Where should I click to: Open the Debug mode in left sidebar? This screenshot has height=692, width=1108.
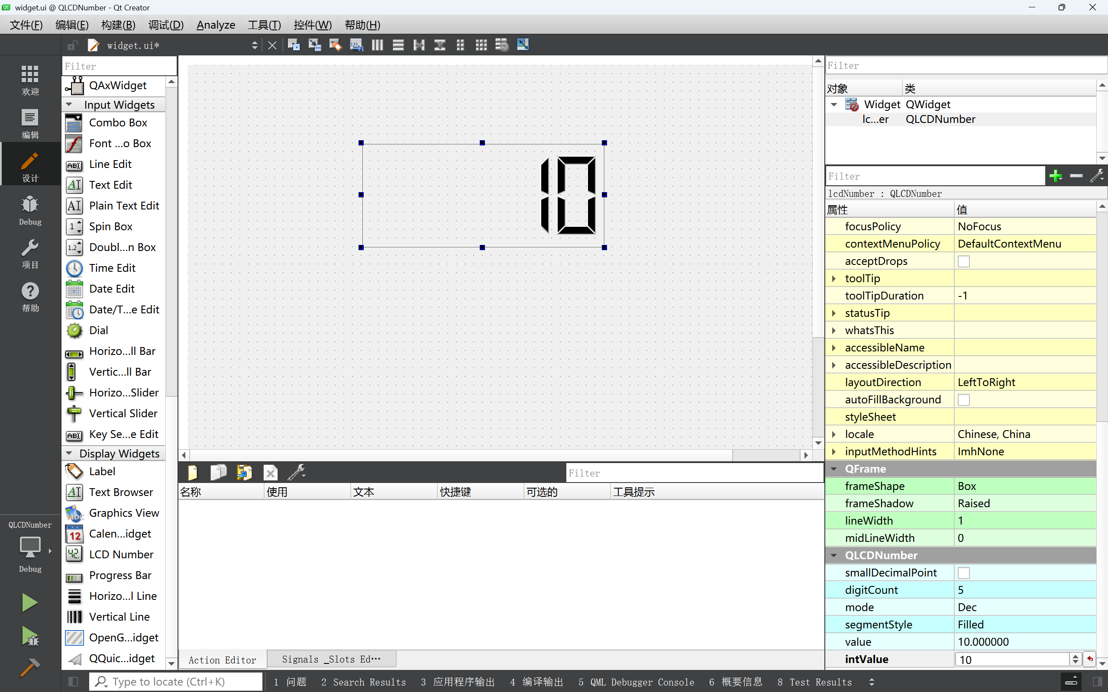30,210
